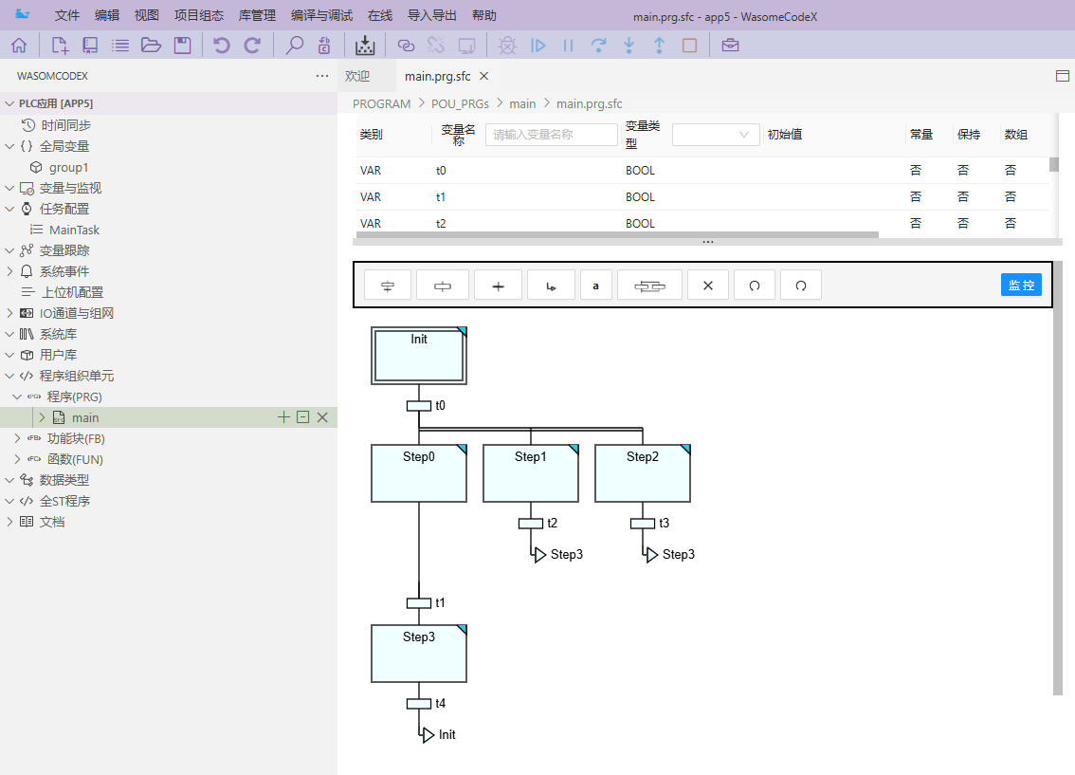Screen dimensions: 1075x775
Task: Click the new file toolbar icon
Action: (x=60, y=46)
